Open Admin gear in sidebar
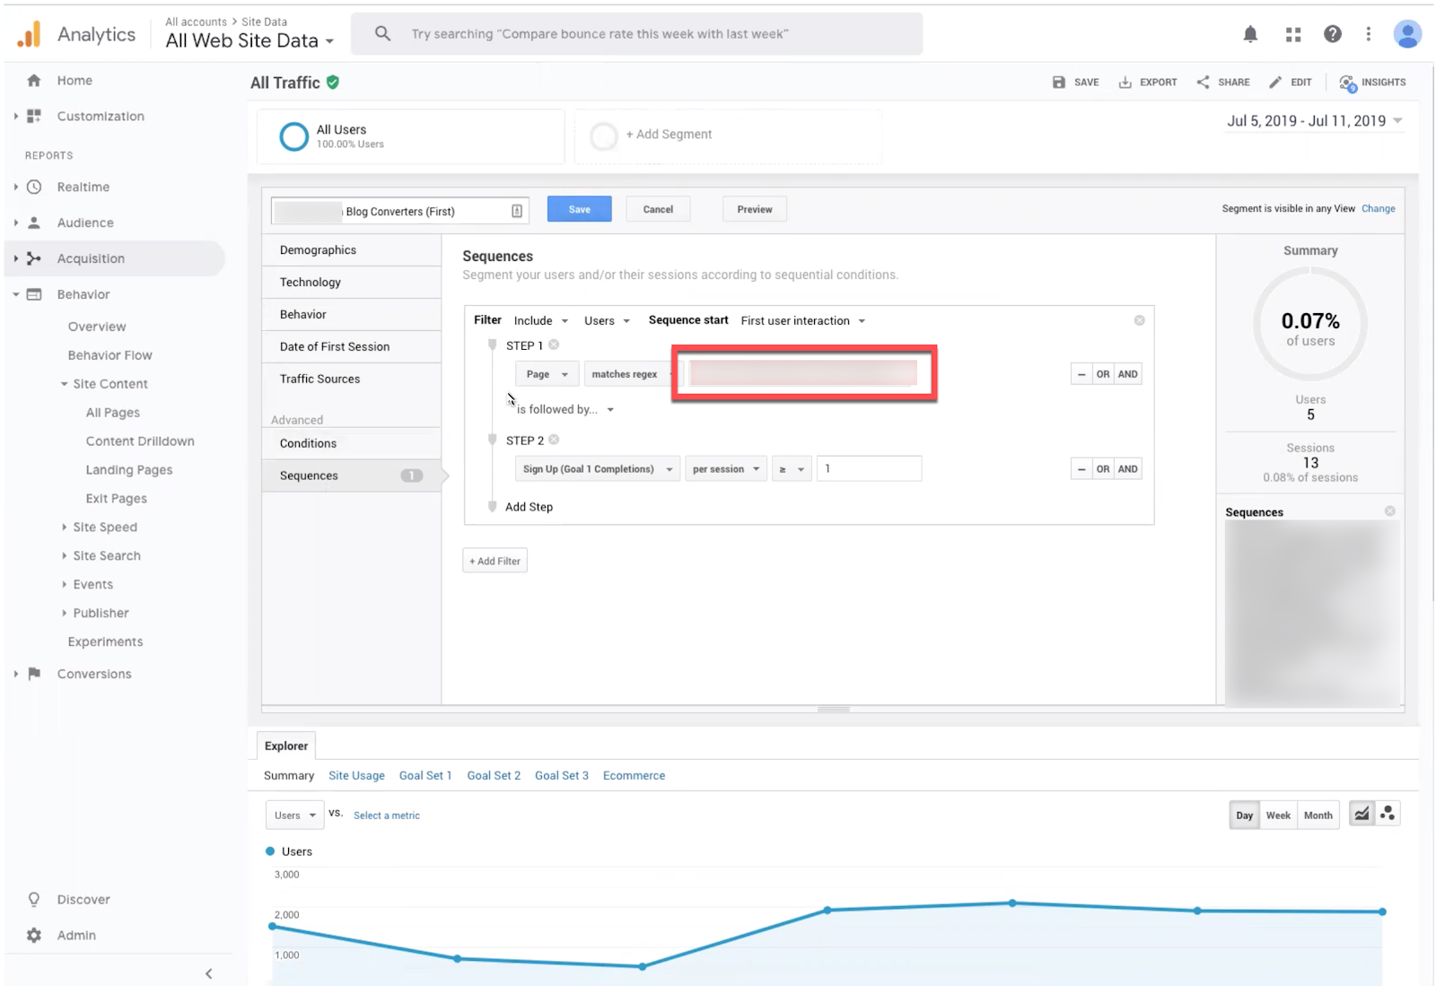Viewport: 1436px width, 986px height. click(34, 935)
